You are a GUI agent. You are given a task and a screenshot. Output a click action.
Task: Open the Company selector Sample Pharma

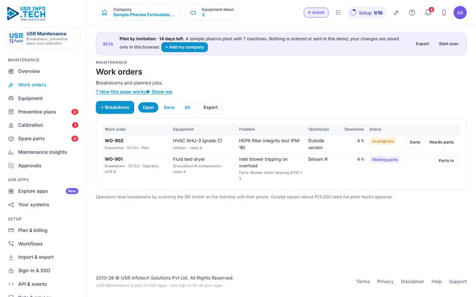[x=139, y=12]
